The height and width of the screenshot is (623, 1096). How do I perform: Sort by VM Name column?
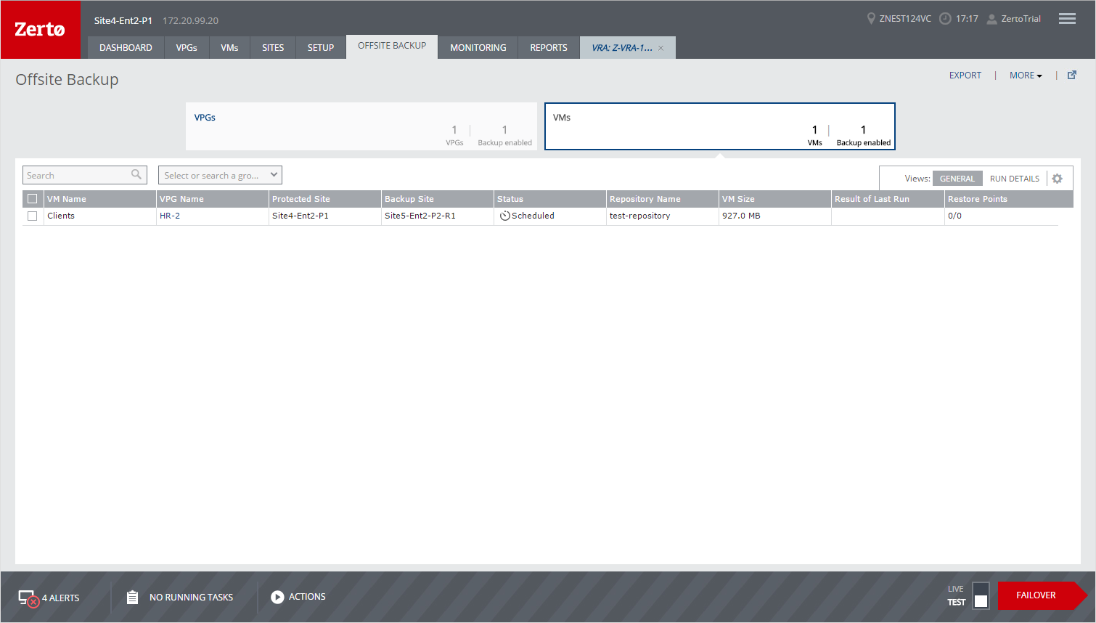[99, 199]
